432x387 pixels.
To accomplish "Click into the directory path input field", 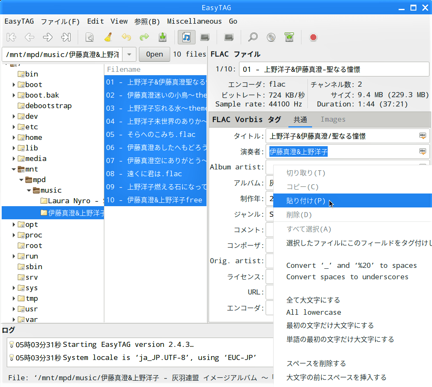I will (x=62, y=55).
